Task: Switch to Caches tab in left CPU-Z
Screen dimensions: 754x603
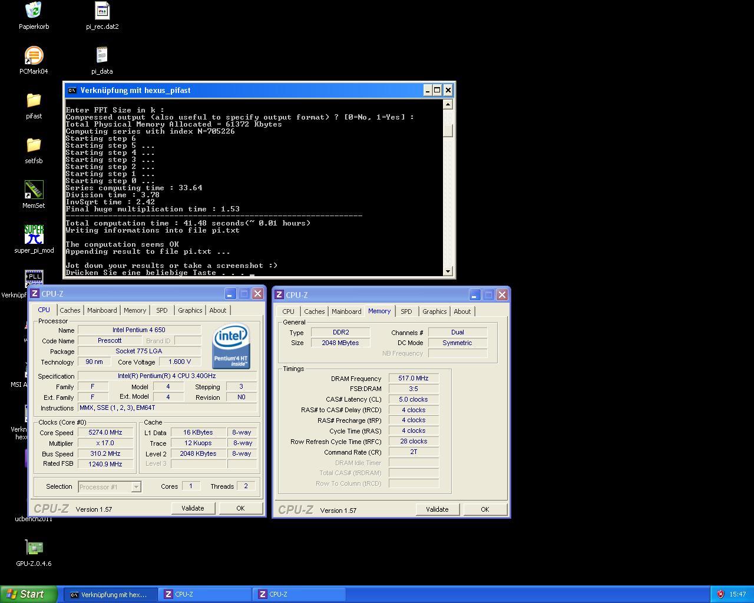Action: (x=70, y=310)
